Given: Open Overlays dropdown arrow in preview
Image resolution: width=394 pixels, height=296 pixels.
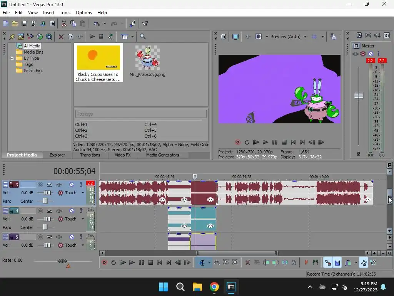Looking at the screenshot, I should tap(322, 37).
